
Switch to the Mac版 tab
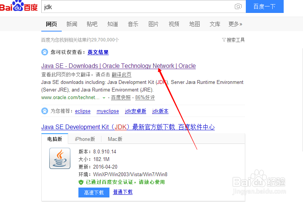click(x=115, y=139)
